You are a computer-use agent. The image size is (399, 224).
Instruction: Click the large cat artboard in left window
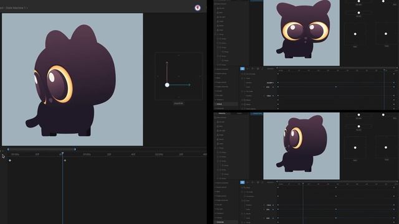pos(72,80)
